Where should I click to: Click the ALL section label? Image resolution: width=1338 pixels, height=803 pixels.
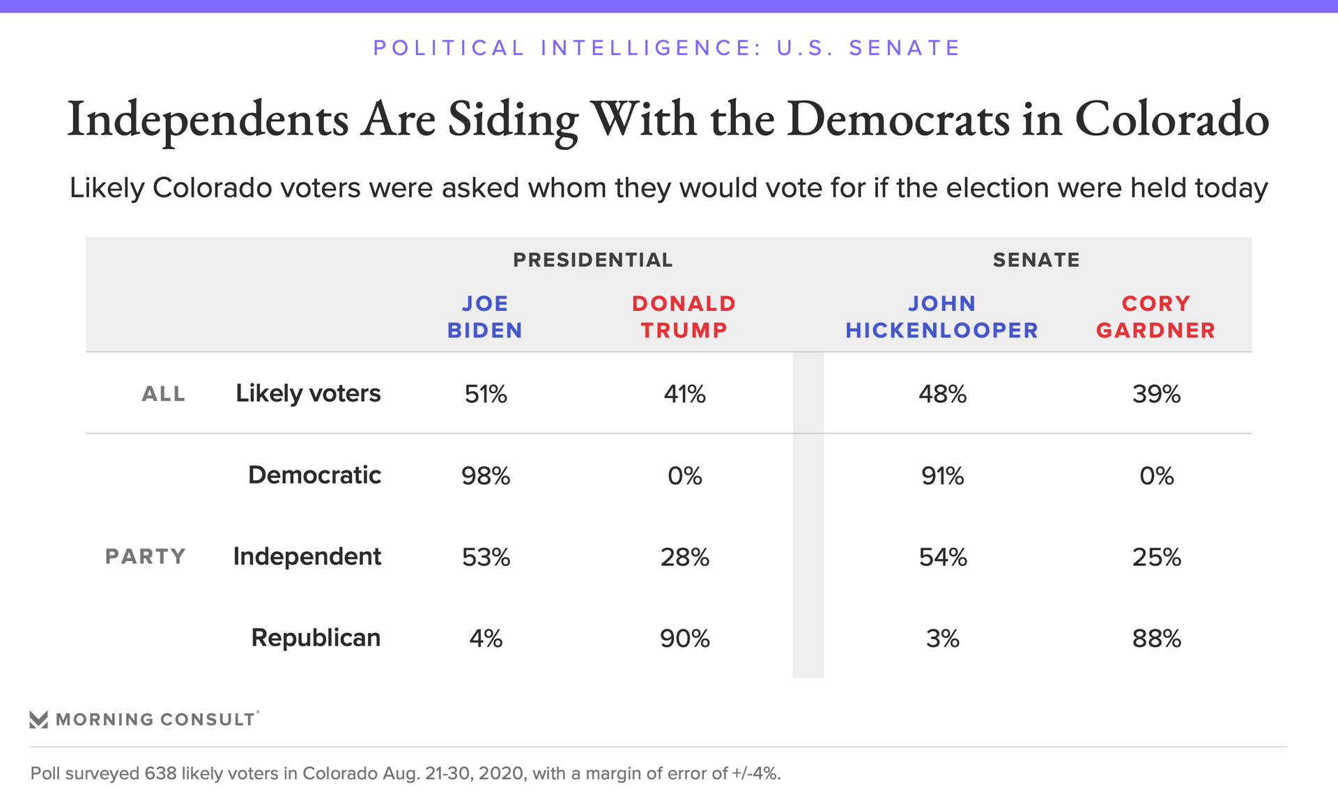click(164, 395)
